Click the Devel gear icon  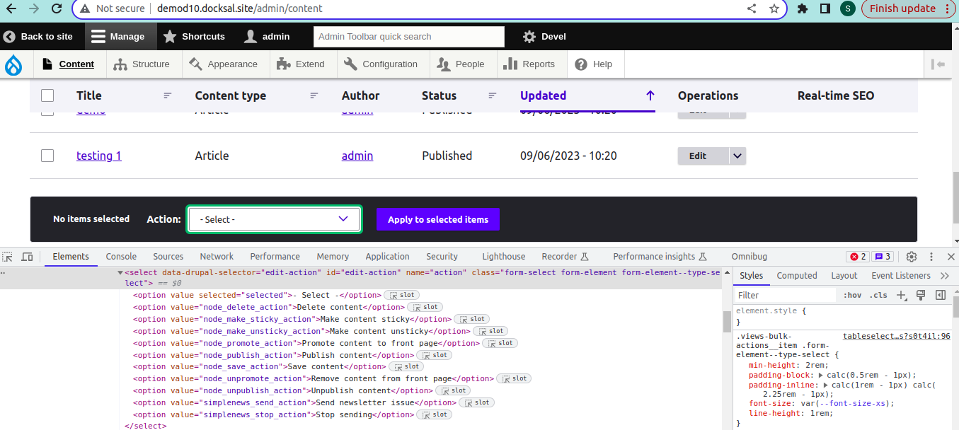[529, 37]
